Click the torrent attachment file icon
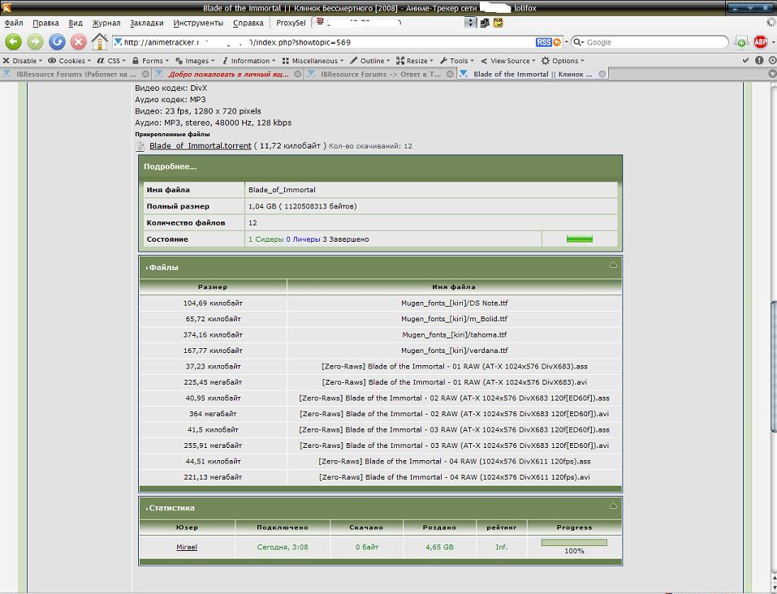The width and height of the screenshot is (777, 594). 140,146
